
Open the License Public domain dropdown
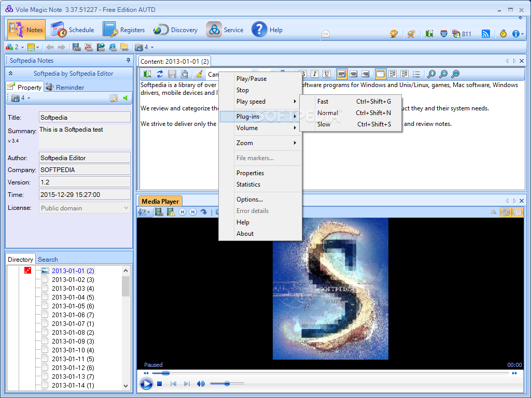tap(85, 208)
